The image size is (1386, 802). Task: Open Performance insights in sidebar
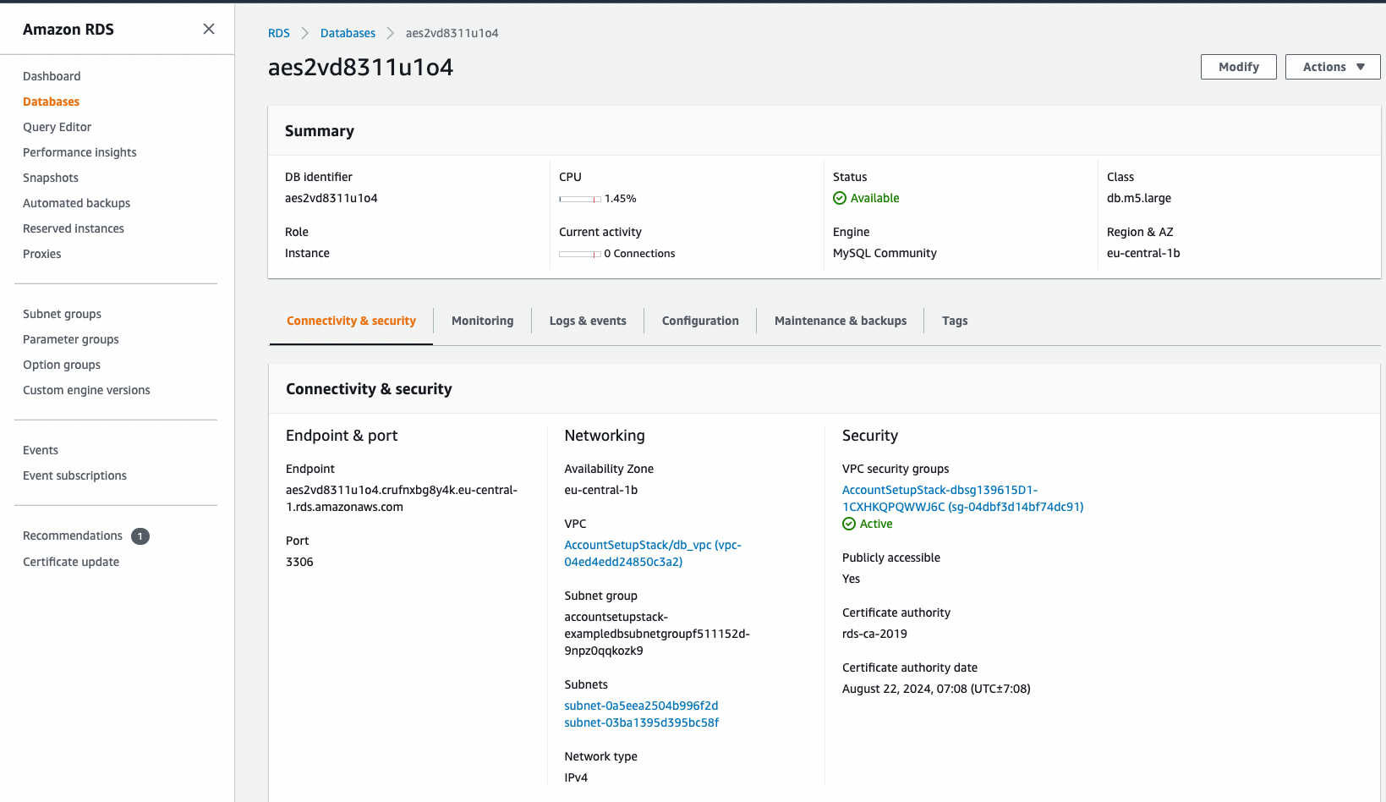pyautogui.click(x=79, y=152)
